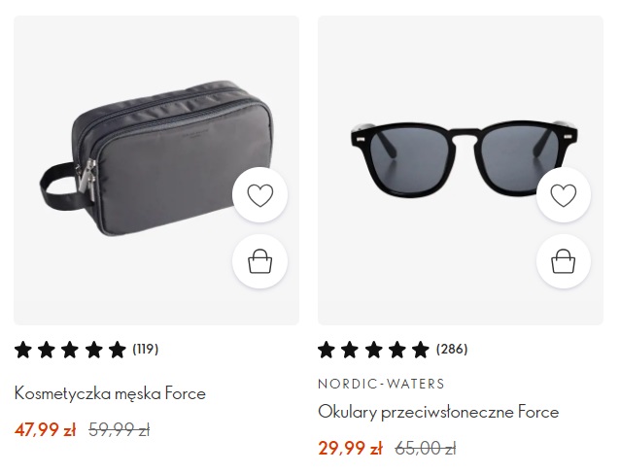Click fifth rating star under cosmetic bag

pos(118,350)
